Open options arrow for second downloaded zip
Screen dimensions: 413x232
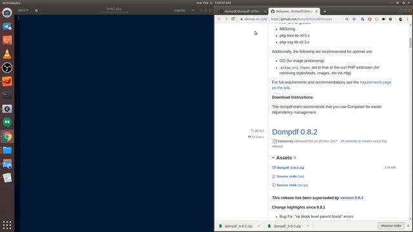[x=308, y=226]
